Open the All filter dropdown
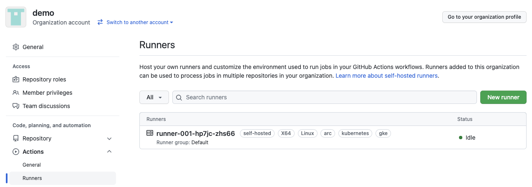532x187 pixels. tap(154, 97)
